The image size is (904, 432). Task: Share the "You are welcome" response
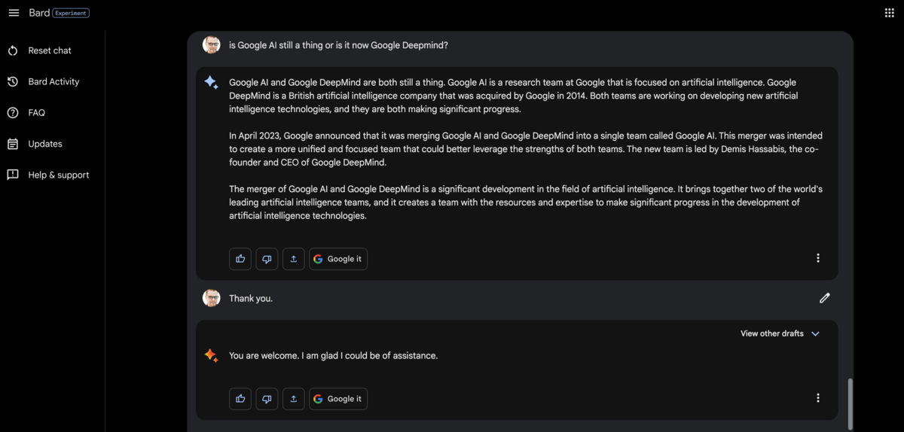coord(293,399)
